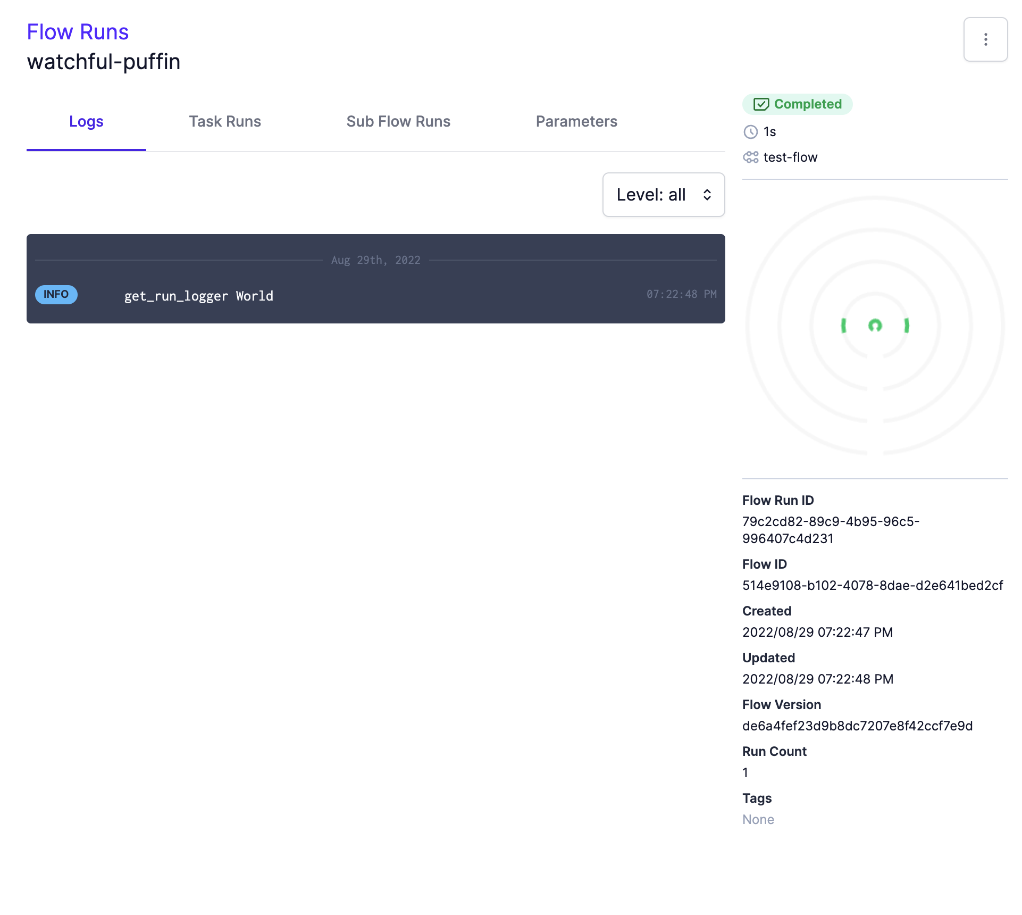This screenshot has height=915, width=1022.
Task: Select the Logs tab
Action: tap(86, 121)
